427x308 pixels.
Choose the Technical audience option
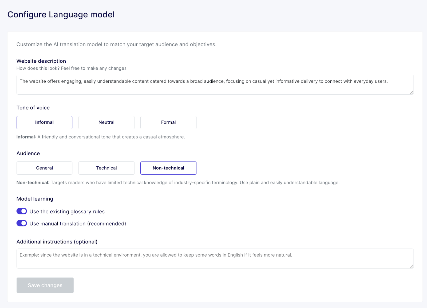pyautogui.click(x=106, y=168)
